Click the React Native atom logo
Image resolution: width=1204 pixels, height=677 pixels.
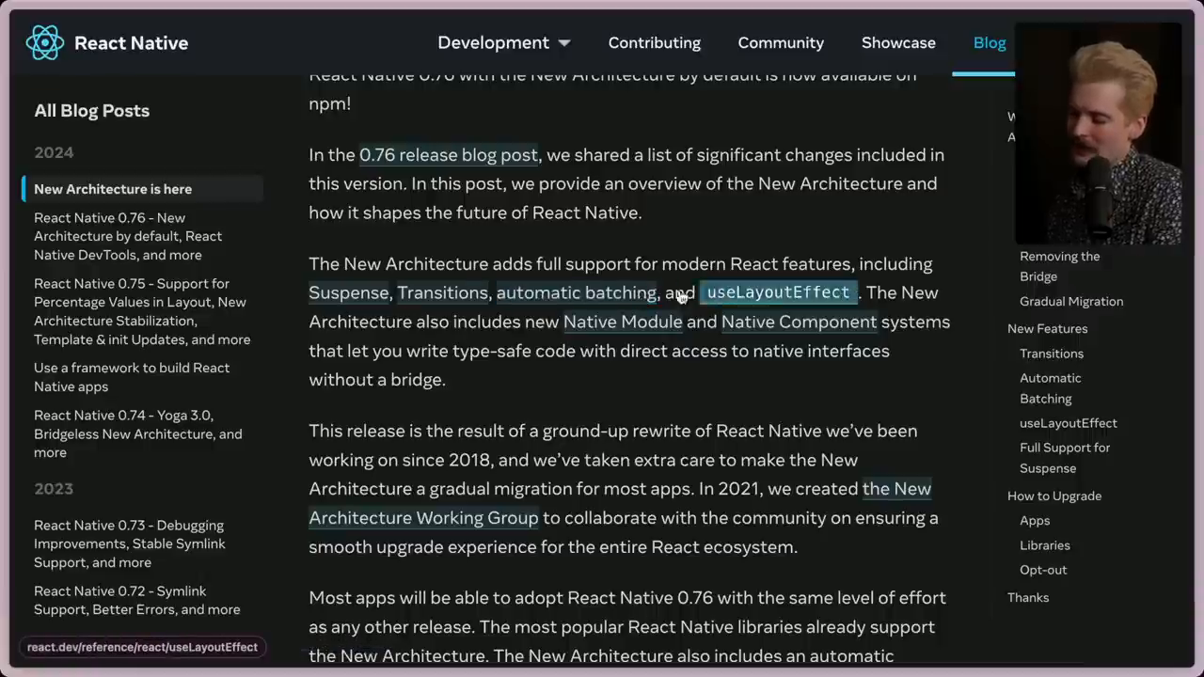(x=44, y=42)
